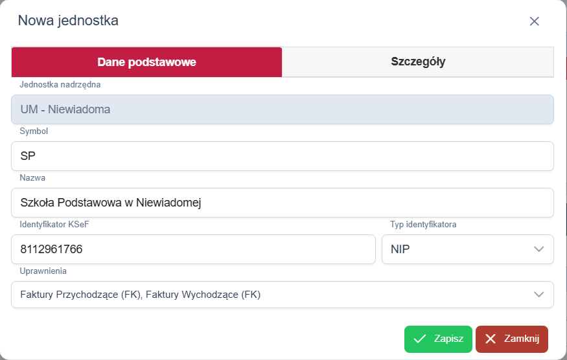Click the checkmark icon on Zapisz
567x360 pixels.
coord(420,339)
